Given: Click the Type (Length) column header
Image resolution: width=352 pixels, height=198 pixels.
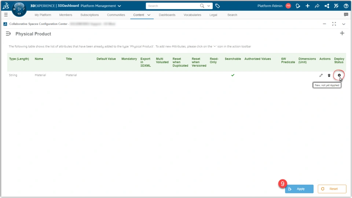Looking at the screenshot, I should 19,59.
